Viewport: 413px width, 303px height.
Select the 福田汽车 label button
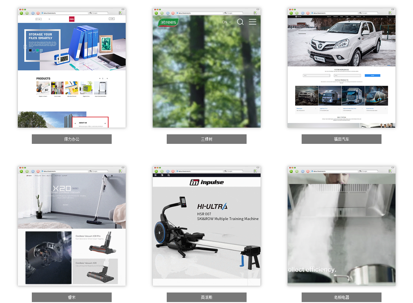(341, 139)
